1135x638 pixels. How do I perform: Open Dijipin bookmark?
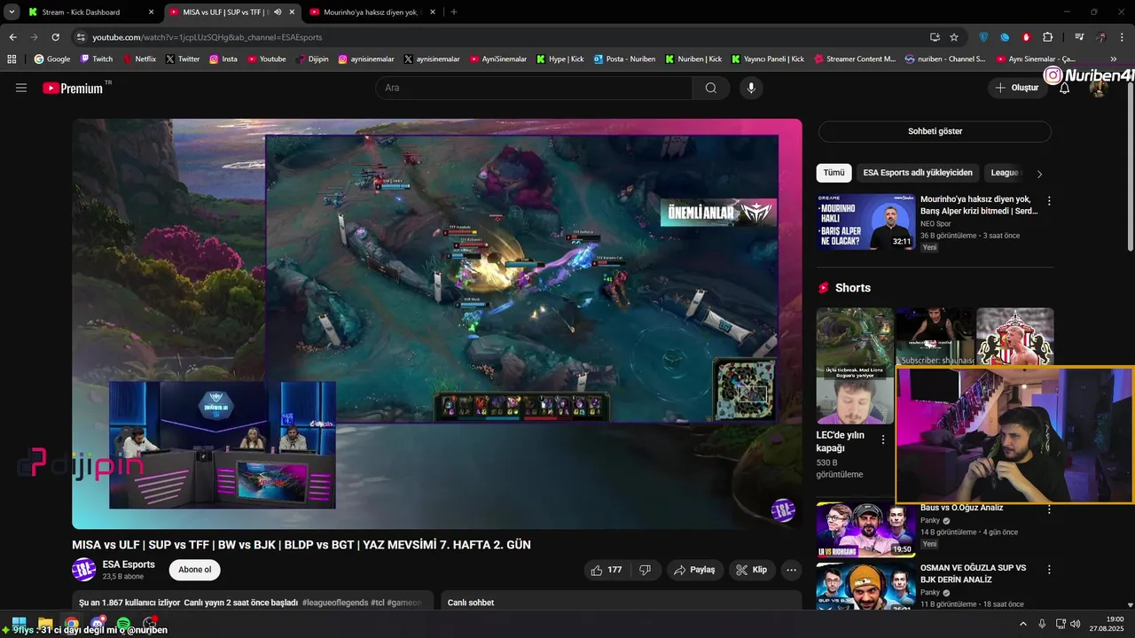(x=312, y=59)
